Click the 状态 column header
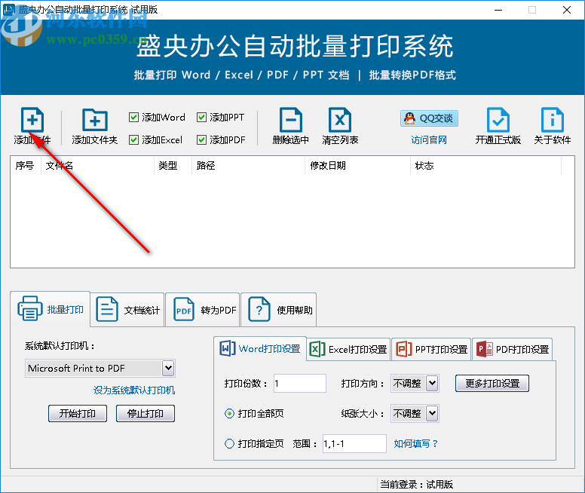Viewport: 585px width, 493px height. pos(486,165)
